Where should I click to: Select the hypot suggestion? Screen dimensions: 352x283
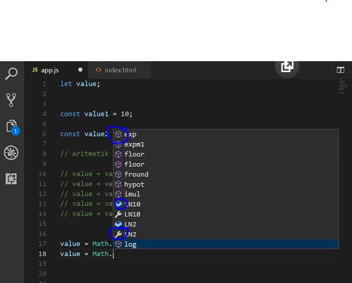click(226, 184)
